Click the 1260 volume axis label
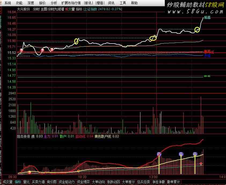226x185 pixels. click(12, 116)
